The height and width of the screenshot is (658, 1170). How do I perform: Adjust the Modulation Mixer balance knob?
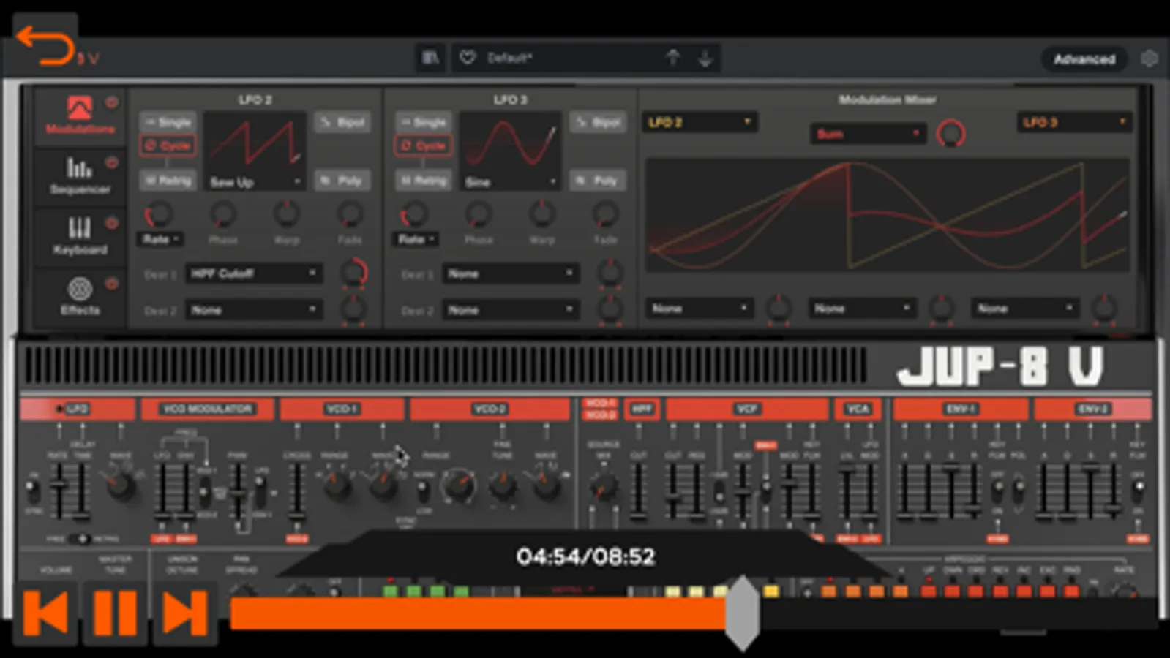coord(950,134)
